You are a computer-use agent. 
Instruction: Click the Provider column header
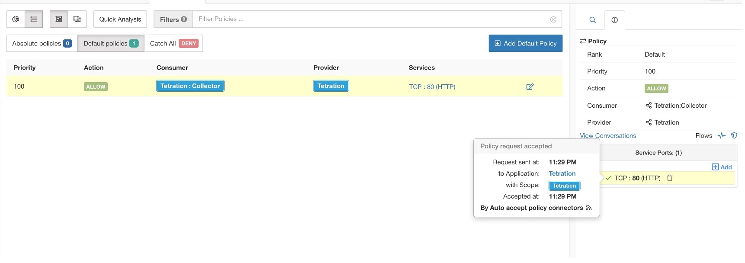[326, 67]
